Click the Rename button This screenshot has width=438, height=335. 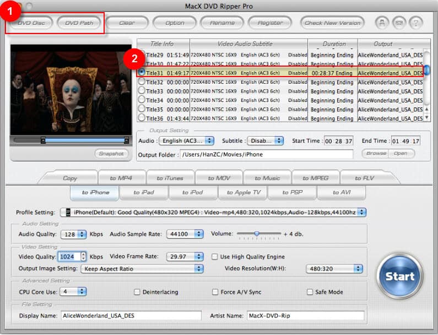[x=222, y=23]
